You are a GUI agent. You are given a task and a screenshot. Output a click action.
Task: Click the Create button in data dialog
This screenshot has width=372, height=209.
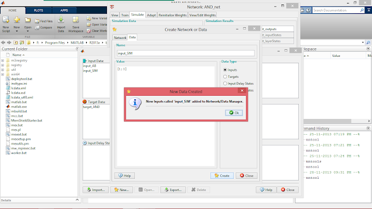pyautogui.click(x=222, y=175)
